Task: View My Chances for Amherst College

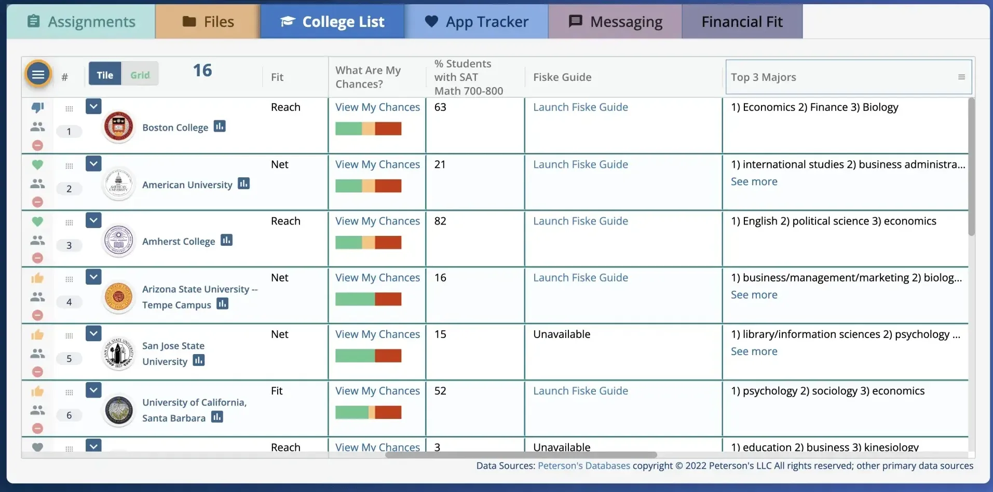Action: 377,221
